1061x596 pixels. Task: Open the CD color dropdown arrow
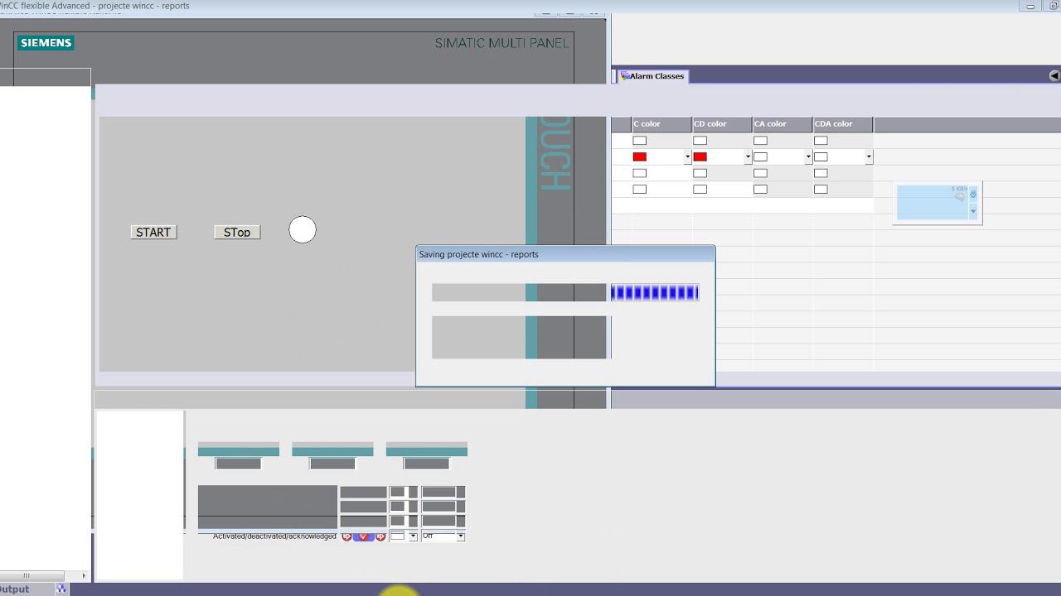[x=748, y=156]
